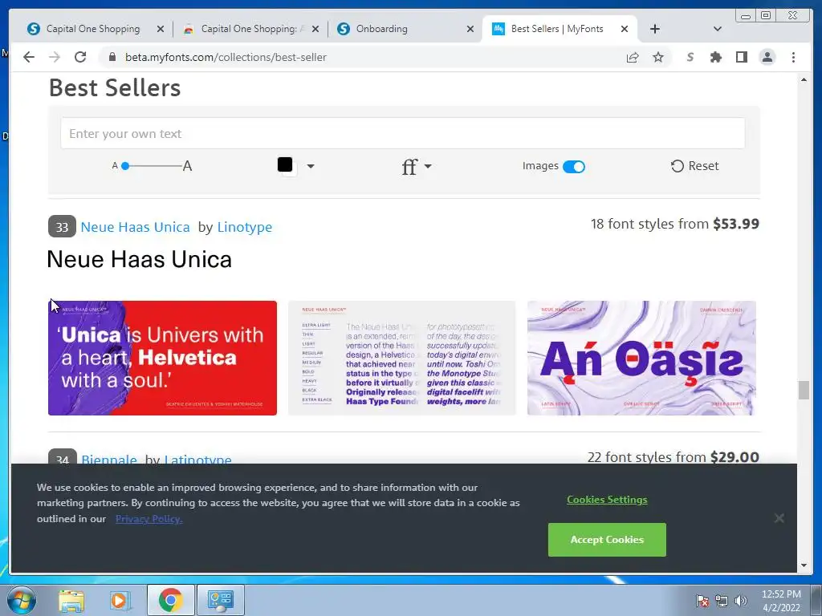Click Accept Cookies button
822x616 pixels.
pos(607,540)
